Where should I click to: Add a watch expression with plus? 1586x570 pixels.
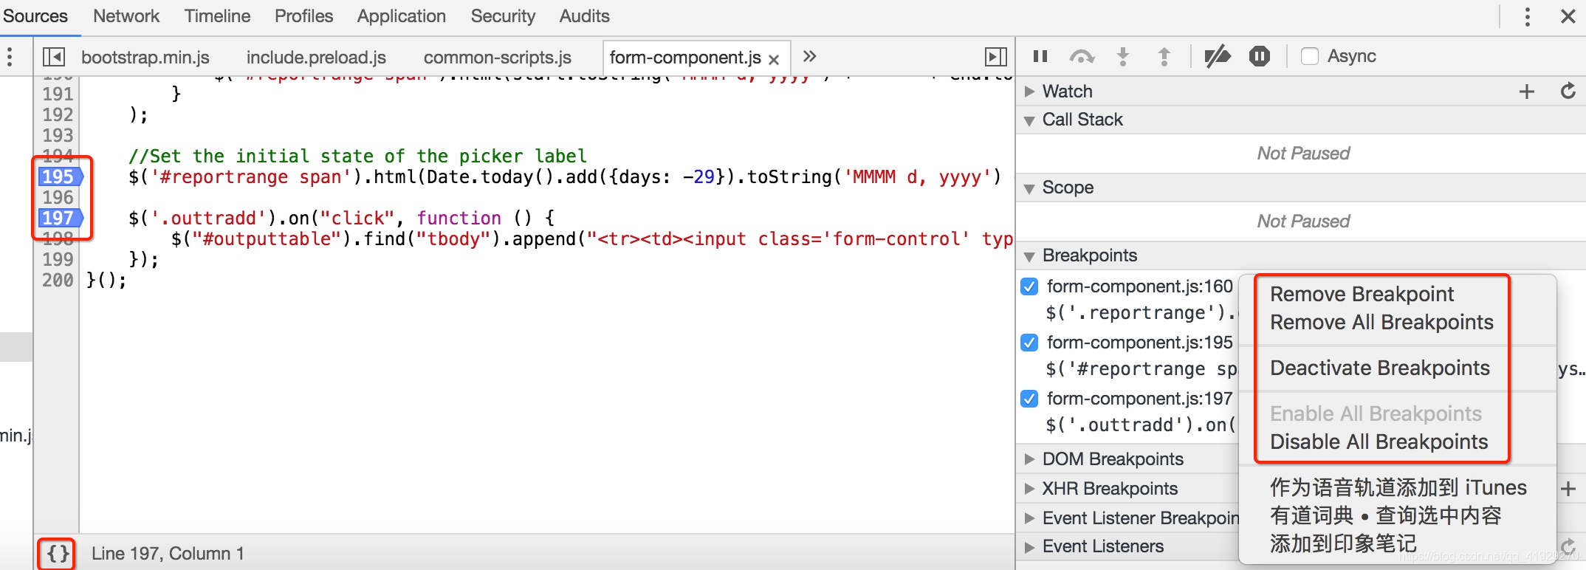click(1527, 92)
